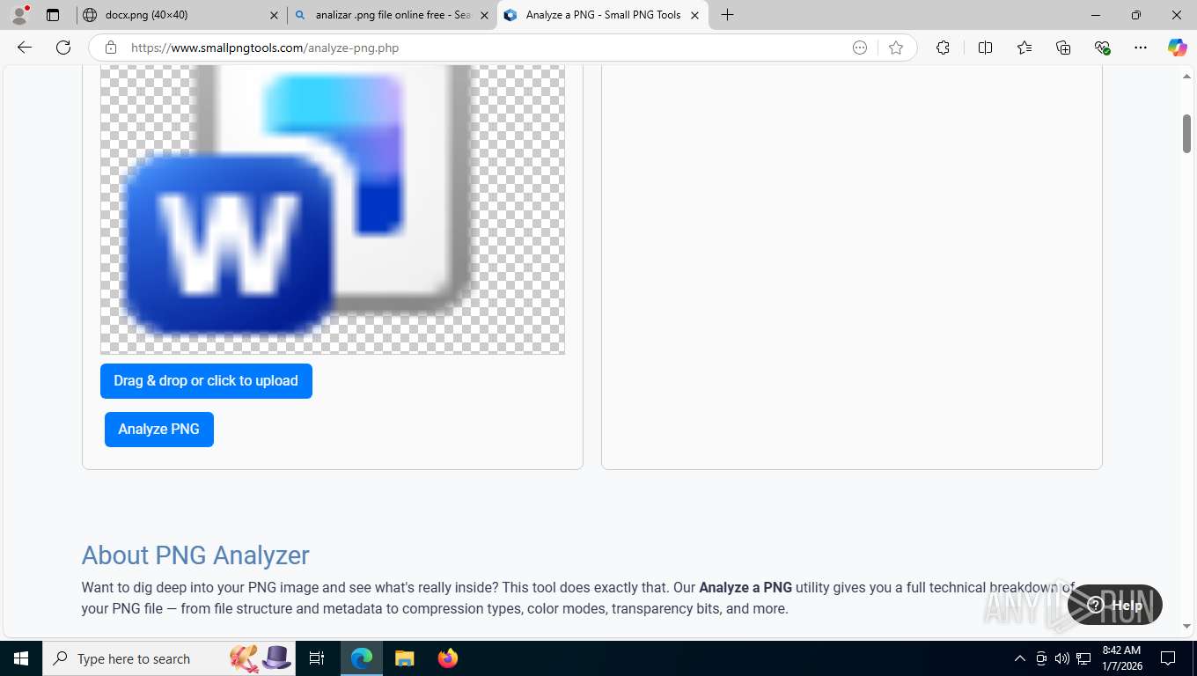Close the Analyze a PNG tab
The width and height of the screenshot is (1197, 676).
click(x=694, y=15)
